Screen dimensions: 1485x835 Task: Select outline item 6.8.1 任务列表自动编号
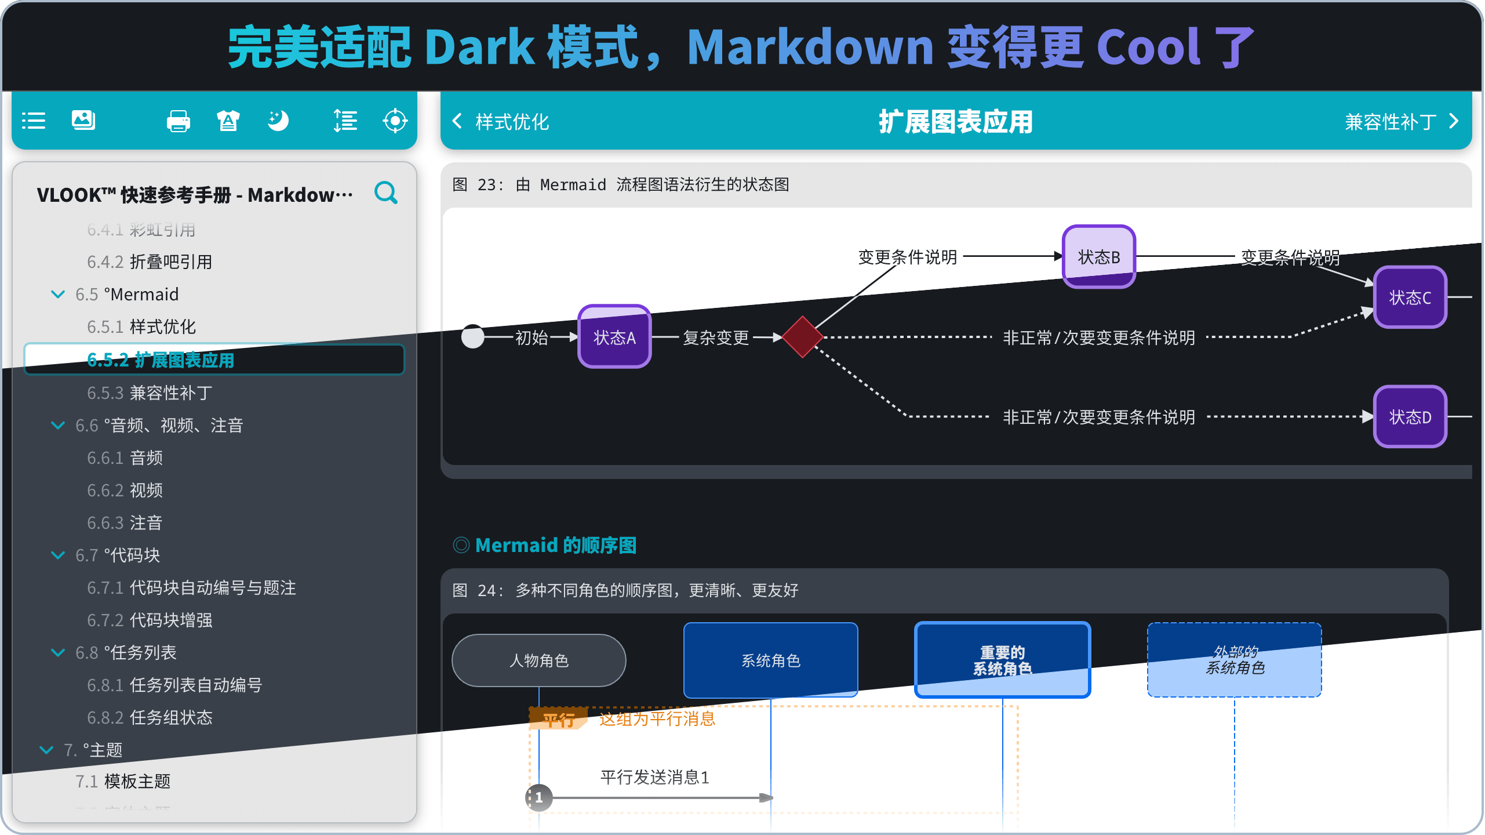pos(174,685)
